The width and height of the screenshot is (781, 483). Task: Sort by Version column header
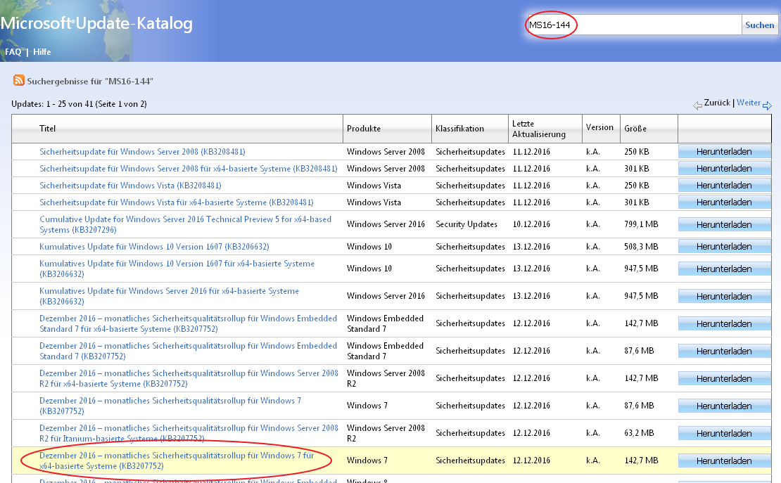click(x=599, y=127)
